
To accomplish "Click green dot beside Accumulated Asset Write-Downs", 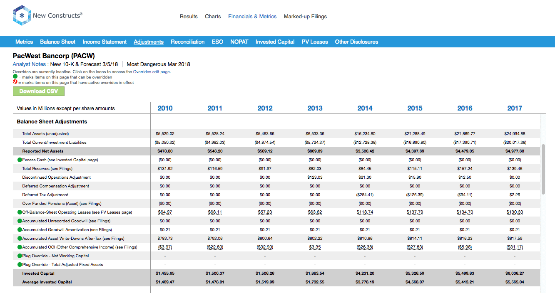I will [x=20, y=239].
